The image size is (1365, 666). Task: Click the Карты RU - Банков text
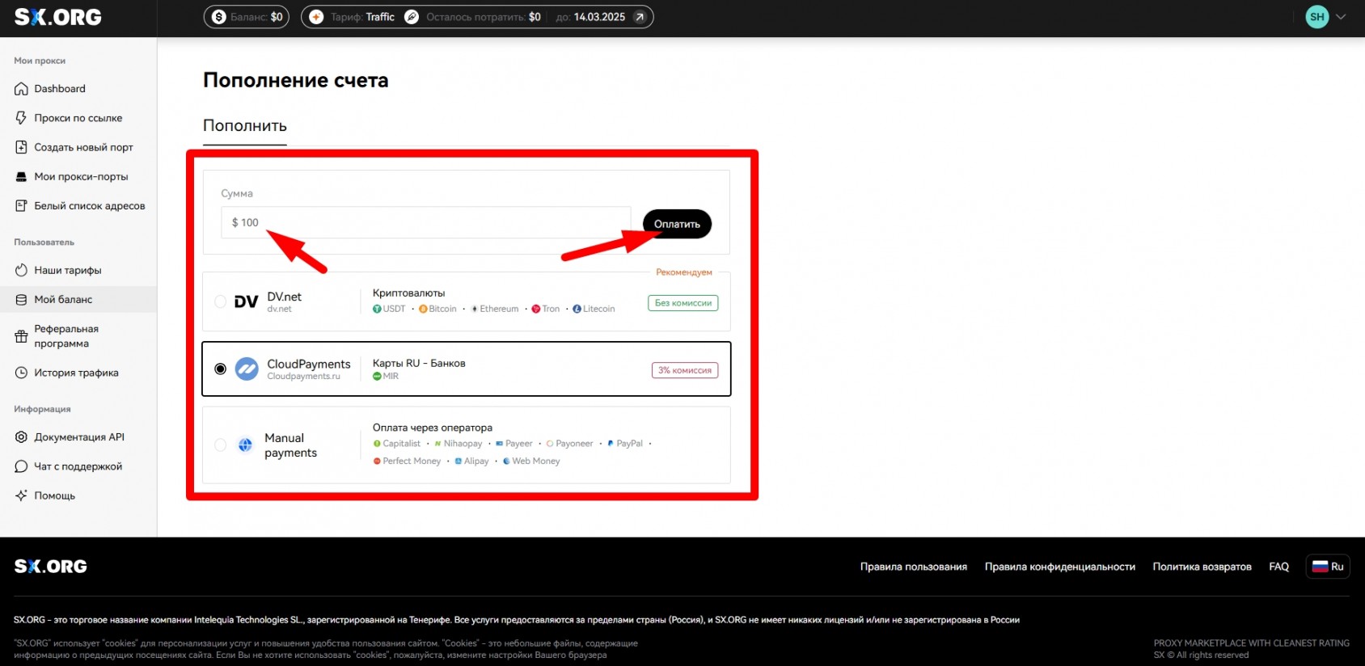coord(419,364)
